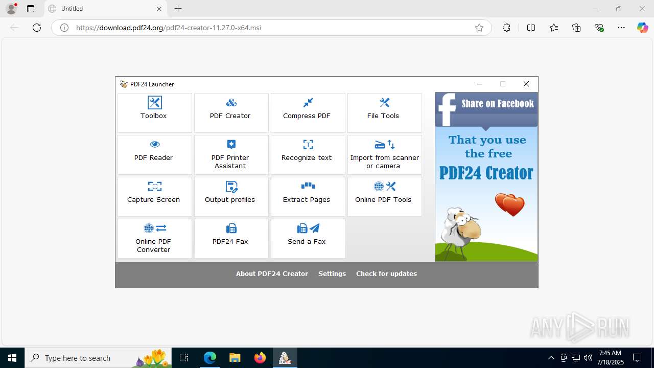Open Extract Pages tool
Screen dimensions: 654x368
point(308,197)
